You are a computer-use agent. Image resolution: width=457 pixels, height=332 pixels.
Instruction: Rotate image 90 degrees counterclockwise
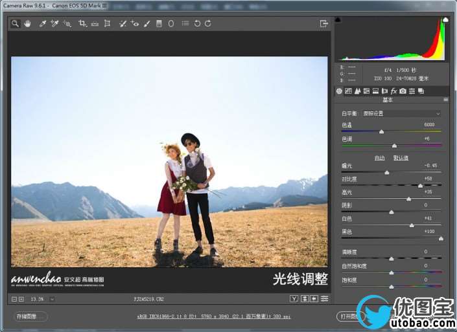tap(197, 23)
